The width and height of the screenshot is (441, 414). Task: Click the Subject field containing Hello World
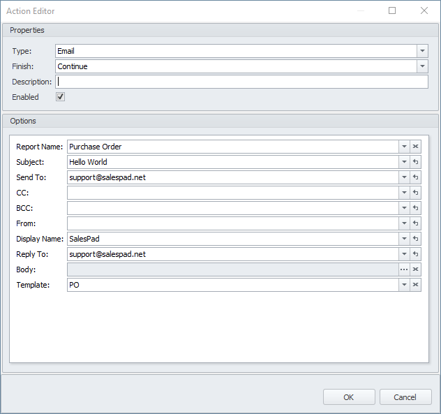click(232, 162)
